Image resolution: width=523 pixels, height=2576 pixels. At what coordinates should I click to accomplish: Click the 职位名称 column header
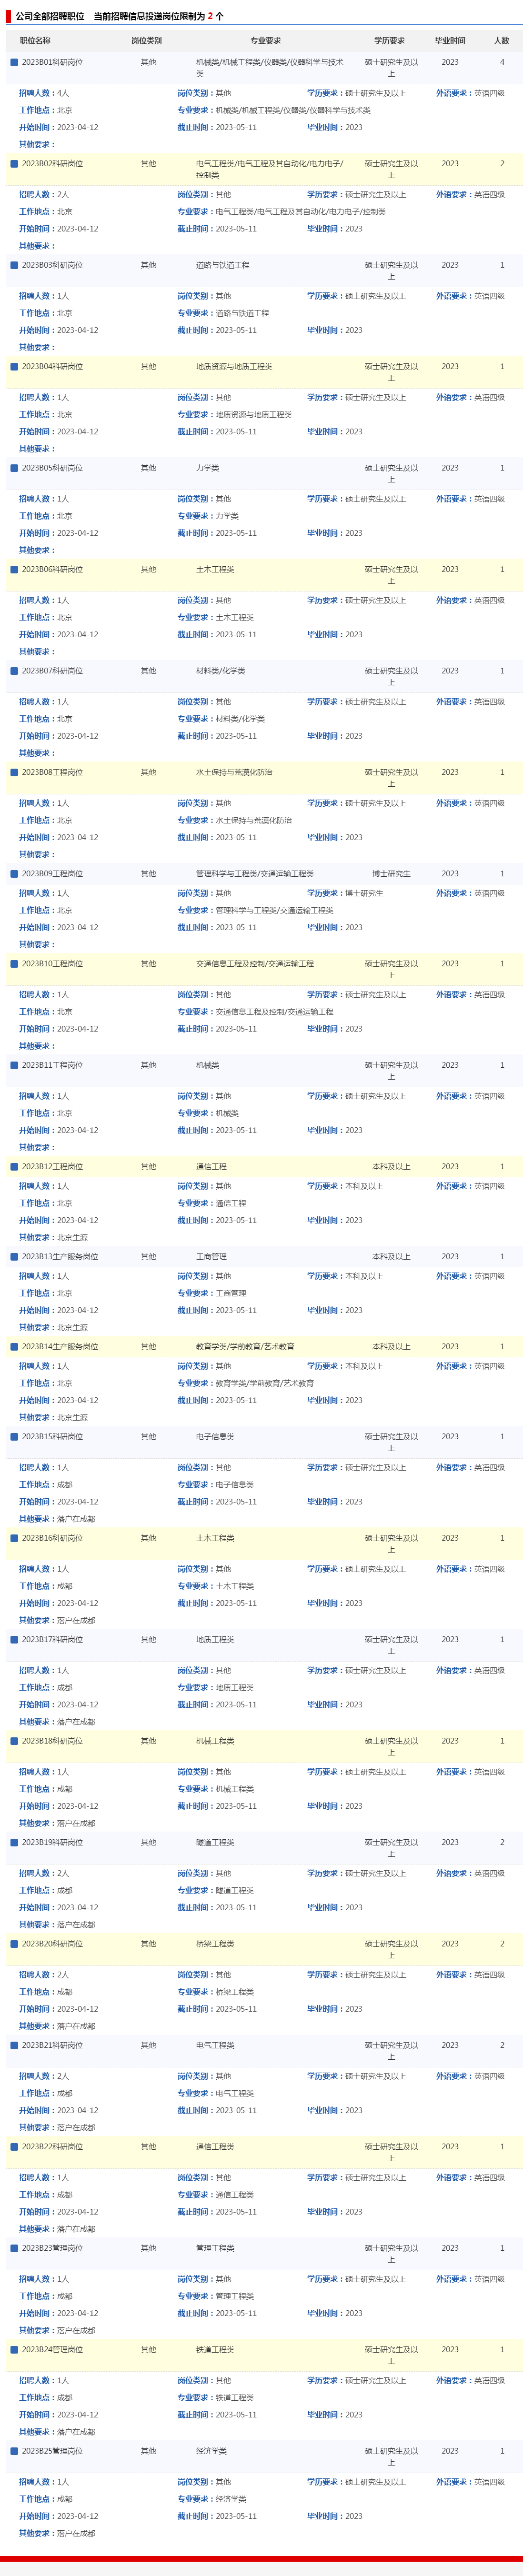pyautogui.click(x=35, y=41)
